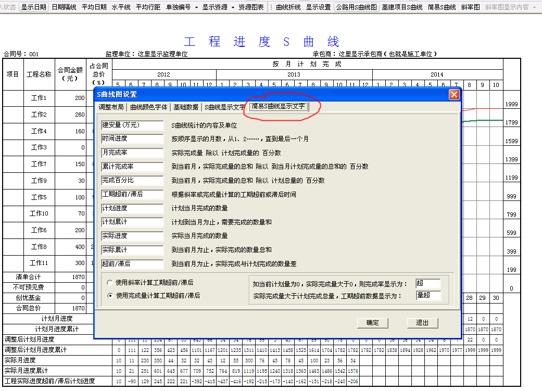The height and width of the screenshot is (391, 542).
Task: Click the 累计完成率 input field
Action: tap(132, 167)
